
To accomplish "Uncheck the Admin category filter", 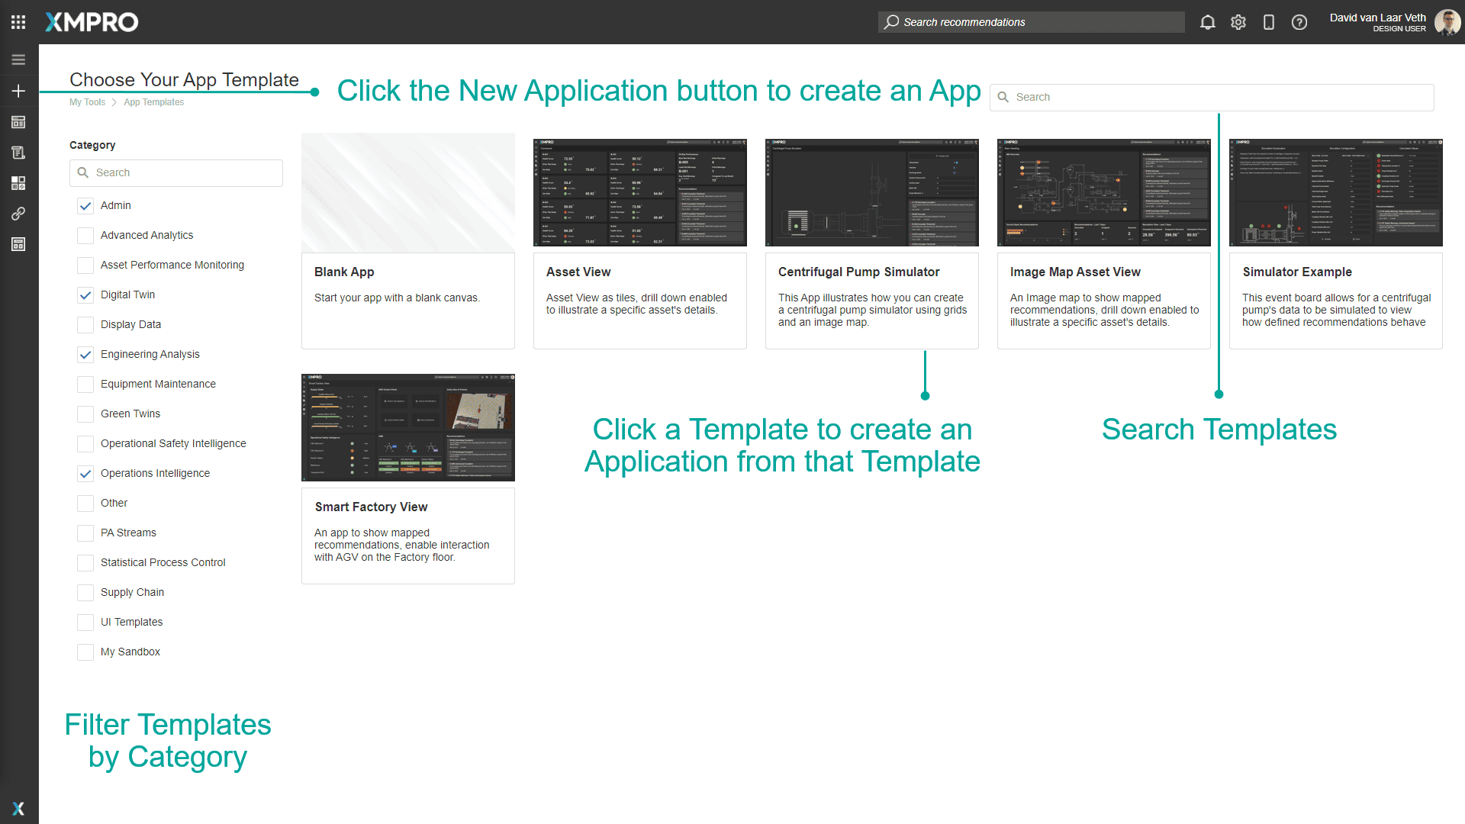I will (85, 205).
